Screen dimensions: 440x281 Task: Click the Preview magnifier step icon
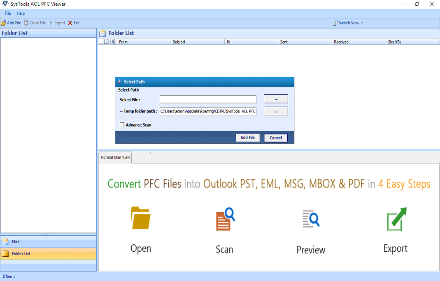[311, 219]
